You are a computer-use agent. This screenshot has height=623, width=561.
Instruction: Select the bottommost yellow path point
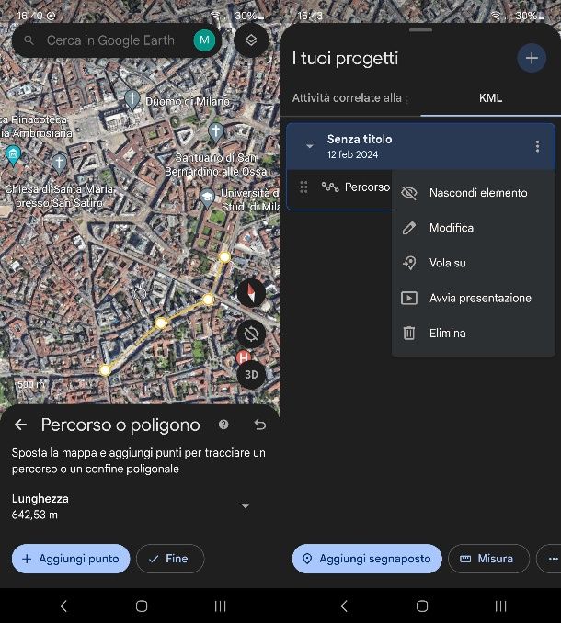pos(105,370)
